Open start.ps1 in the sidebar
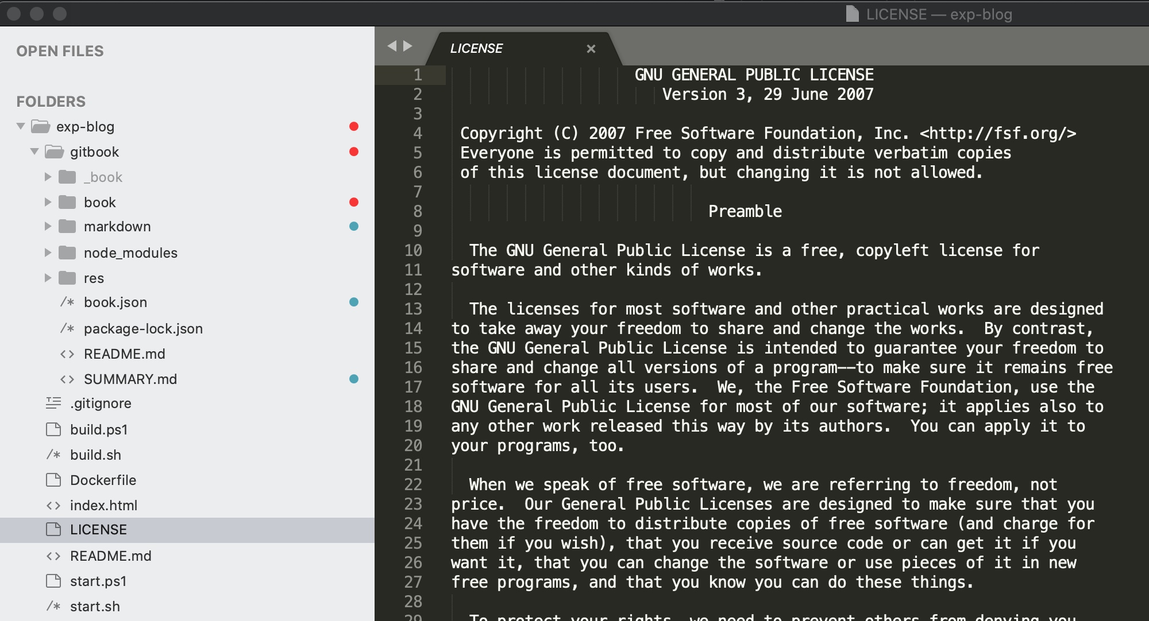 (x=98, y=581)
